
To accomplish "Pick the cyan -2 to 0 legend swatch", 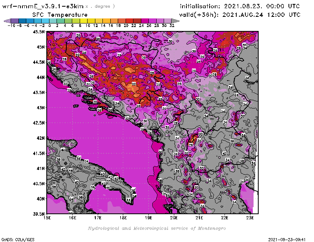I will (x=45, y=21).
